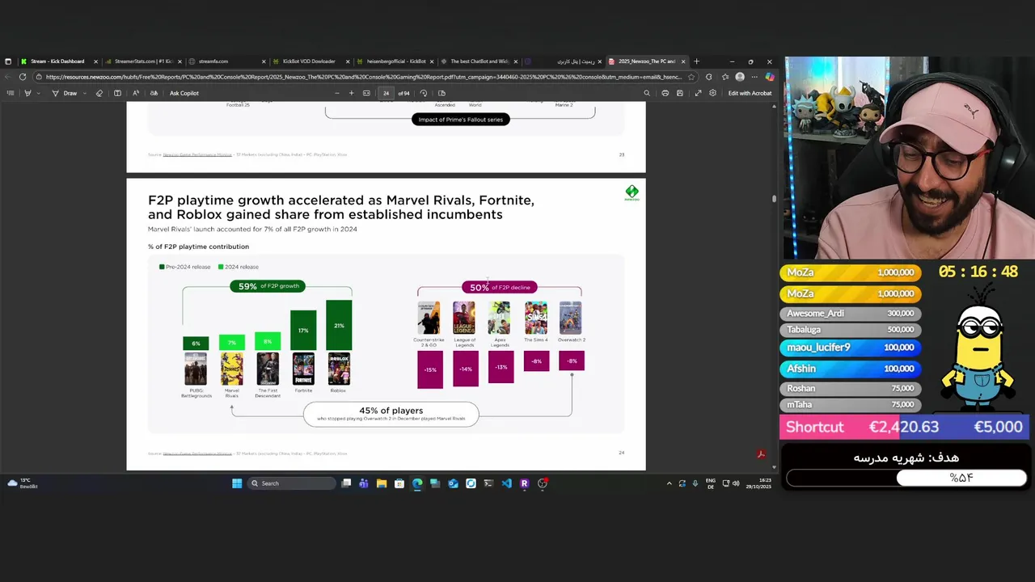This screenshot has width=1035, height=582.
Task: Expand highlight color options dropdown
Action: [40, 93]
